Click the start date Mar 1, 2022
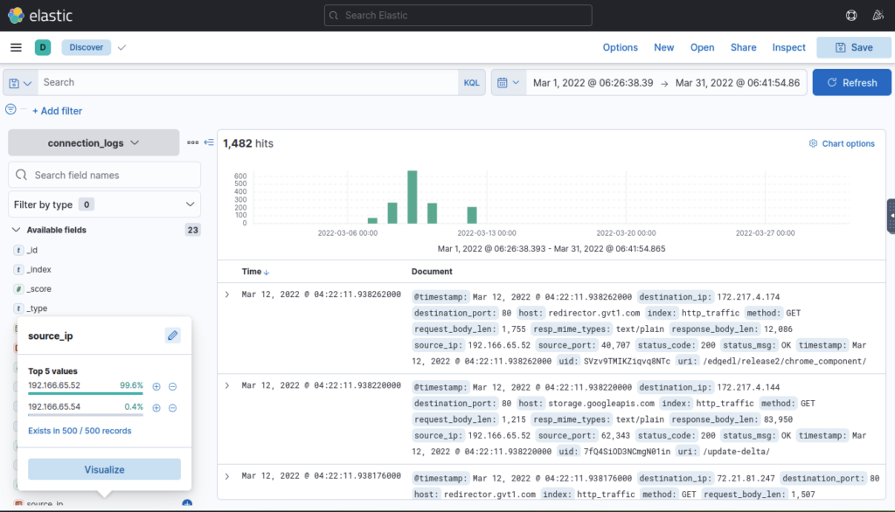 coord(593,83)
